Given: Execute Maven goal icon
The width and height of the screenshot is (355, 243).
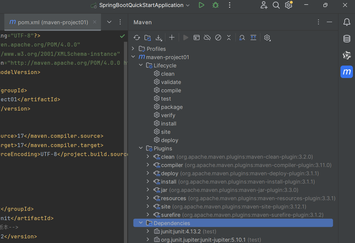Looking at the screenshot, I should pyautogui.click(x=197, y=38).
